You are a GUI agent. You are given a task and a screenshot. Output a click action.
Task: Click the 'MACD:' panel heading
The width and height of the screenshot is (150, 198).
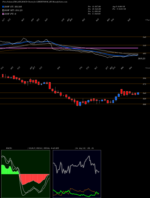(9, 148)
